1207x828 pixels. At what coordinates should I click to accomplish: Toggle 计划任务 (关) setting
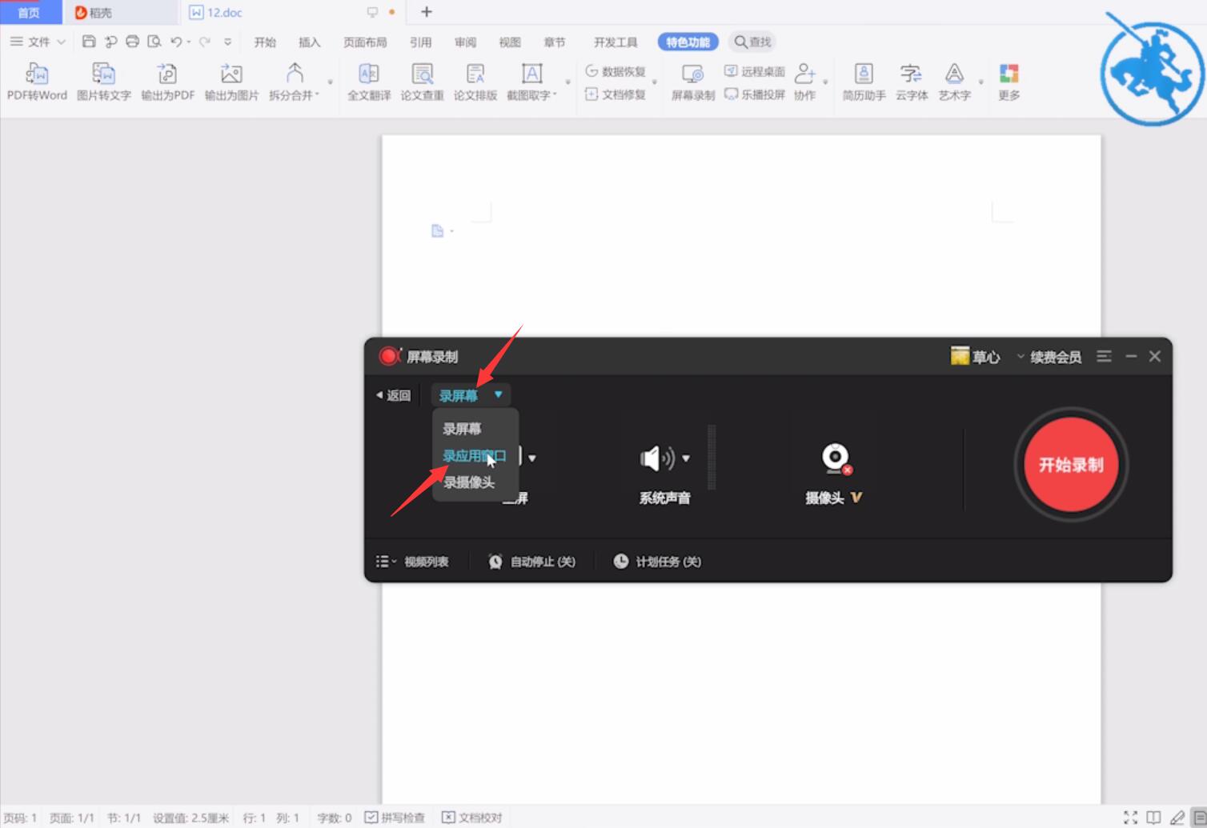point(657,562)
